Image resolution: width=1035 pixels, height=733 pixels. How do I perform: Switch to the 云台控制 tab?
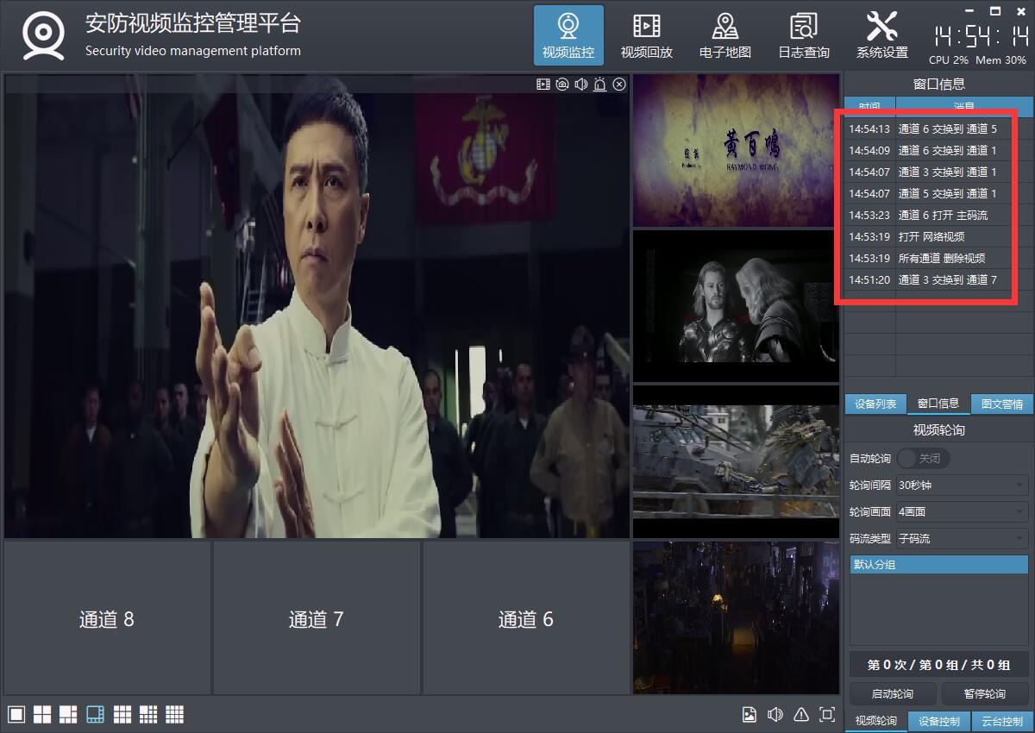pyautogui.click(x=1001, y=721)
